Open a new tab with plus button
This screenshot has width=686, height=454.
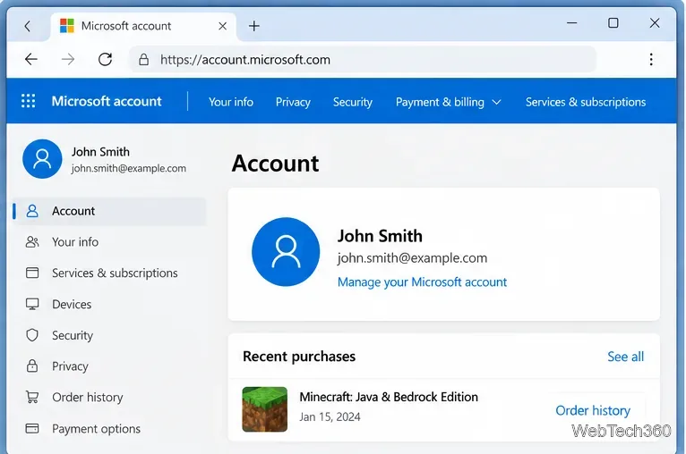[253, 26]
